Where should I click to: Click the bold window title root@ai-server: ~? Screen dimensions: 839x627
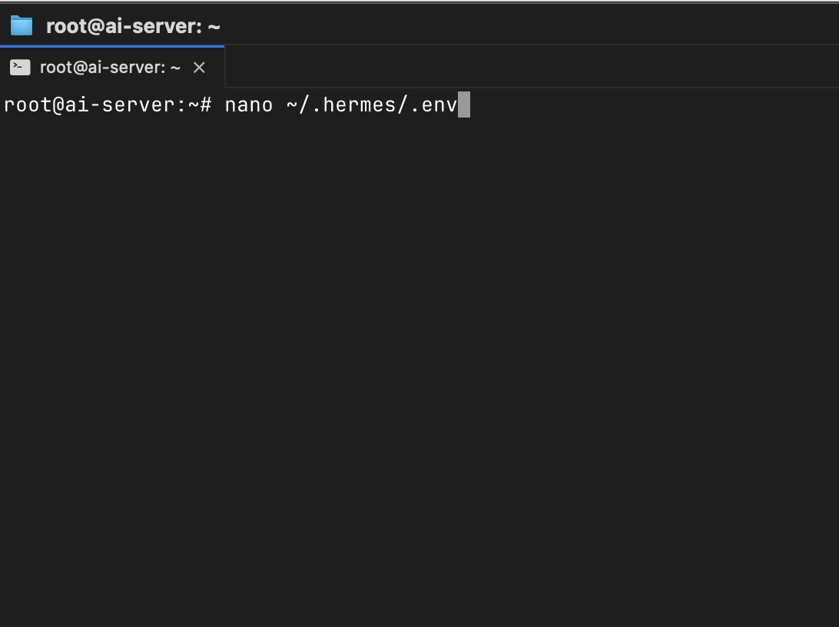pos(133,26)
